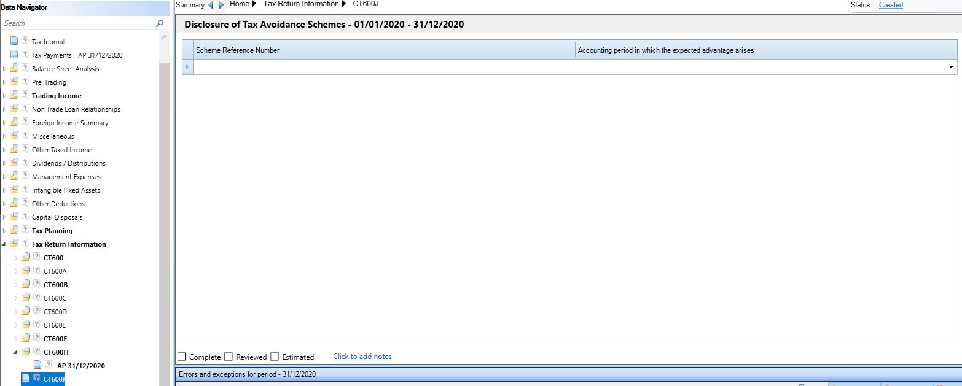Collapse the Tax Return Information node

click(4, 244)
